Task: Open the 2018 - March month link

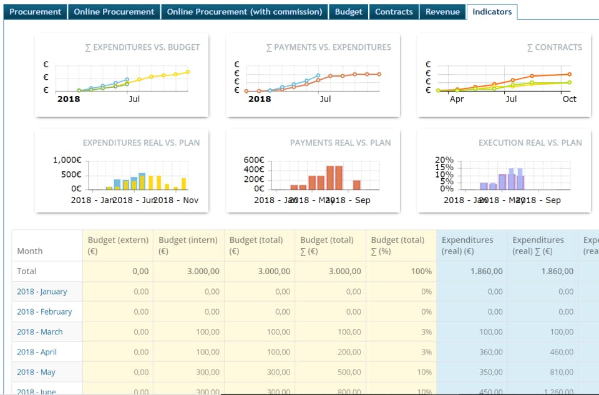Action: pos(40,332)
